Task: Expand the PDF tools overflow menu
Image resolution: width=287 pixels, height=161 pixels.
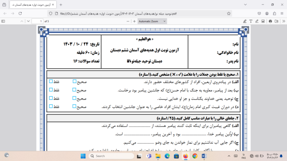Action: [284, 21]
